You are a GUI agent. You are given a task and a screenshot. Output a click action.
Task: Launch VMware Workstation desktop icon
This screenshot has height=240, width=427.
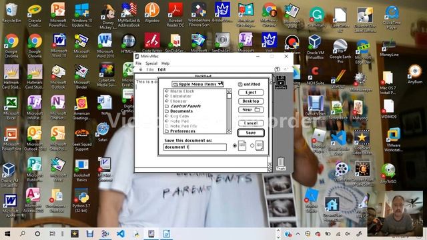(x=393, y=140)
